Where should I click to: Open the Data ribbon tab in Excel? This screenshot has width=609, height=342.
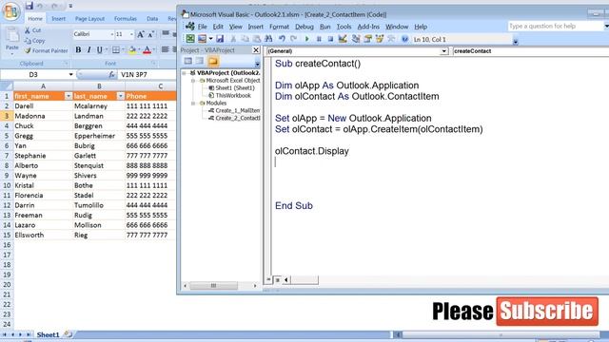tap(152, 19)
